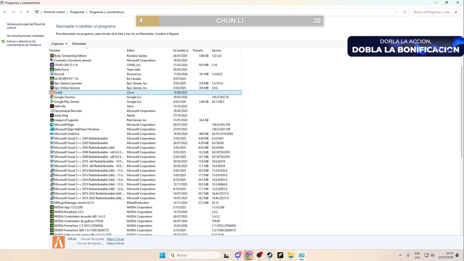Sort by the Versión column header
The image size is (464, 261).
(226, 50)
